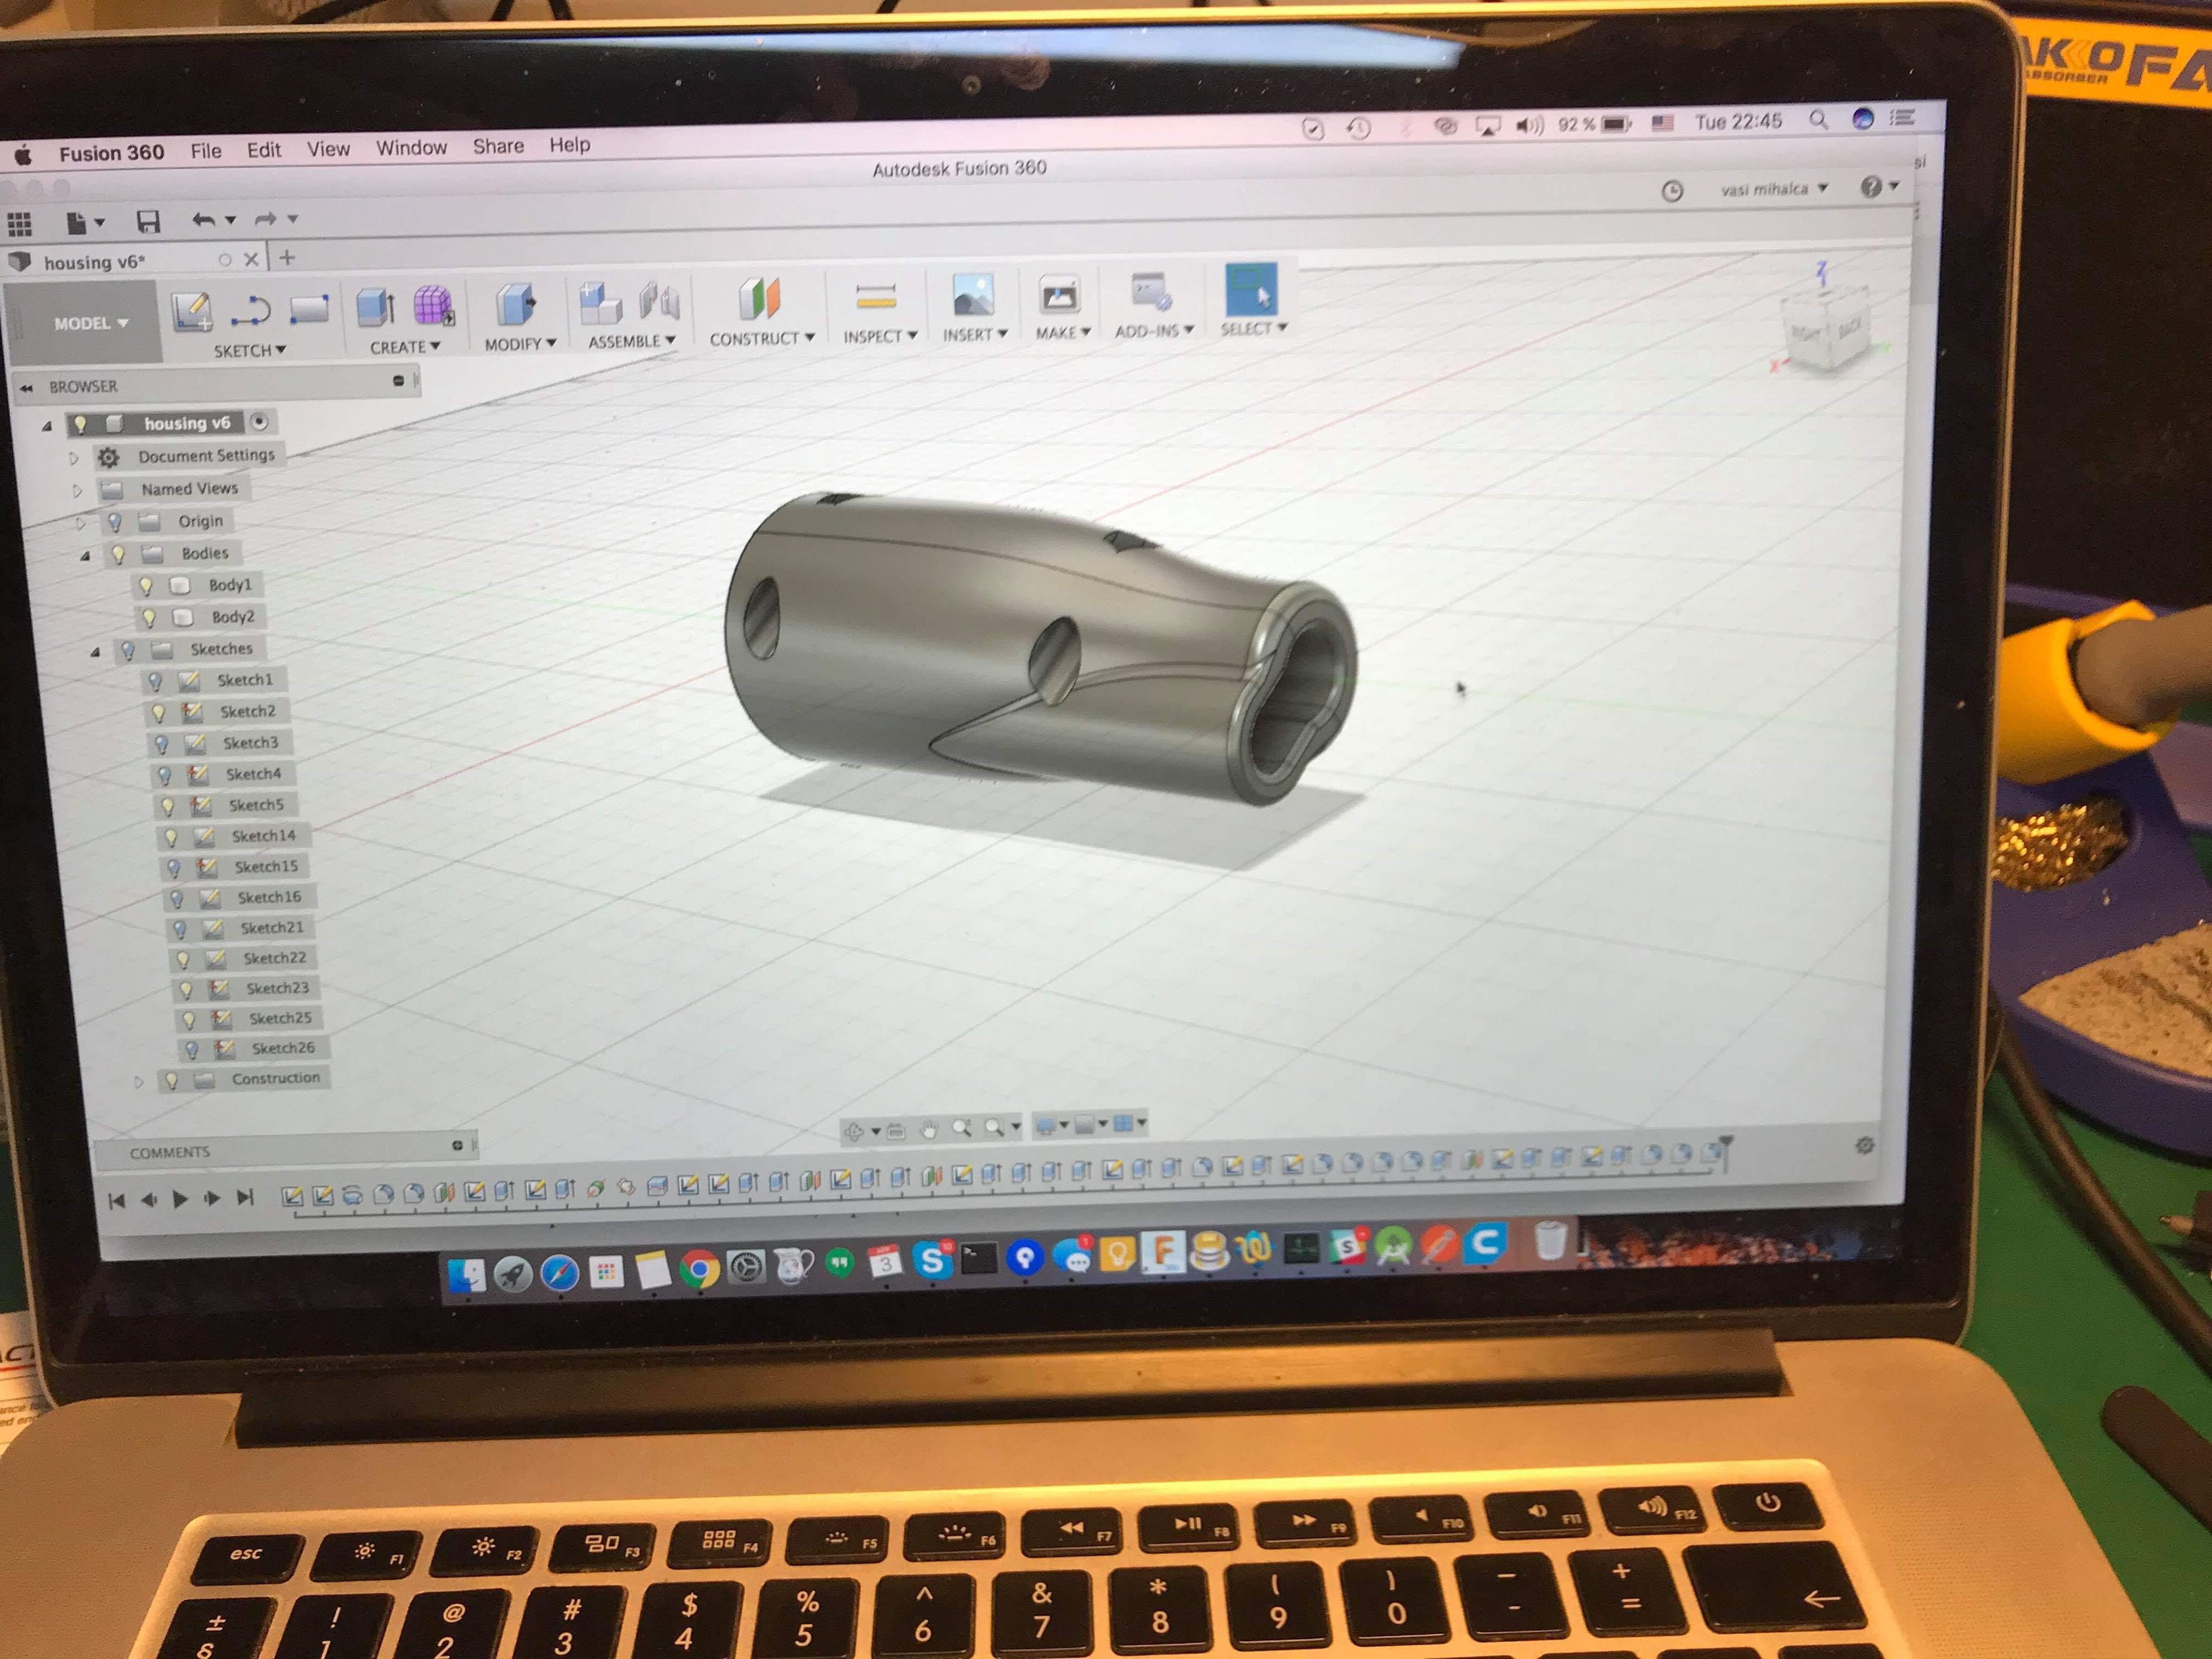The width and height of the screenshot is (2212, 1659).
Task: Click the Press Pull modify icon
Action: click(516, 304)
